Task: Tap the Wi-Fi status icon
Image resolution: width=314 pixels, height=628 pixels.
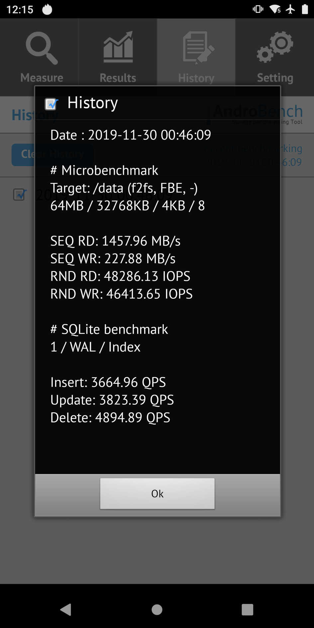Action: 275,9
